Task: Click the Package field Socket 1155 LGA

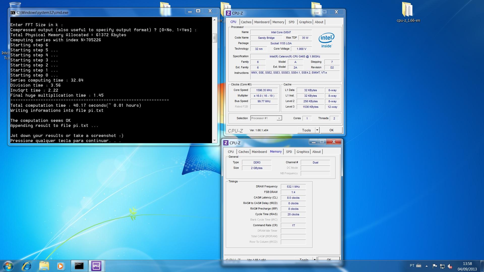Action: [x=281, y=43]
